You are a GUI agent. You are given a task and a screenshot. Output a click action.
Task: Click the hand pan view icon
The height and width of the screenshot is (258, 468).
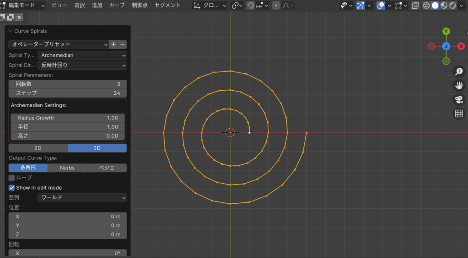point(459,85)
